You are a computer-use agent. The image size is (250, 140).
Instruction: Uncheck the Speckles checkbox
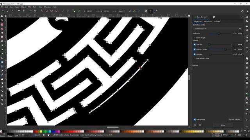[x=195, y=44]
